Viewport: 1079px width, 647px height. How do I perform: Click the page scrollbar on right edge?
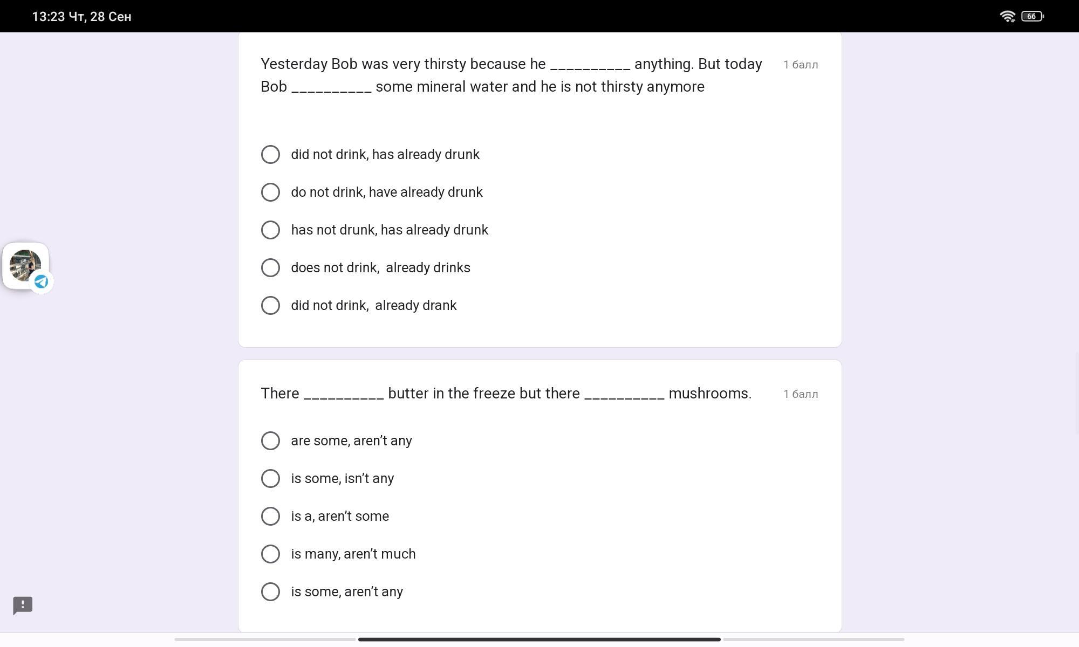(x=1077, y=393)
